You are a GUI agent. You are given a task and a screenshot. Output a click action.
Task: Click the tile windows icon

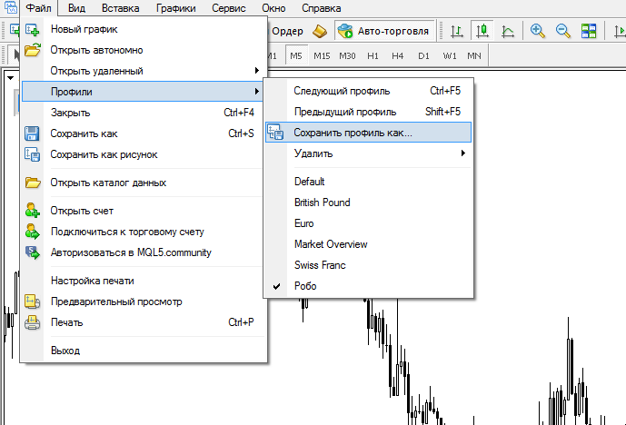pos(589,31)
